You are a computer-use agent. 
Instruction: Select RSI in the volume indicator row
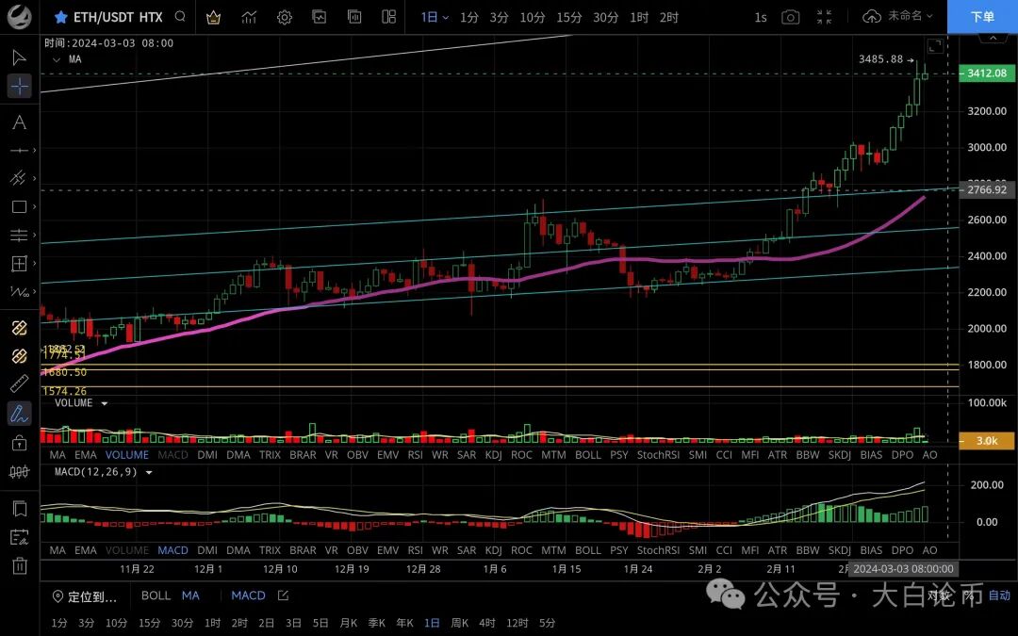click(x=416, y=455)
